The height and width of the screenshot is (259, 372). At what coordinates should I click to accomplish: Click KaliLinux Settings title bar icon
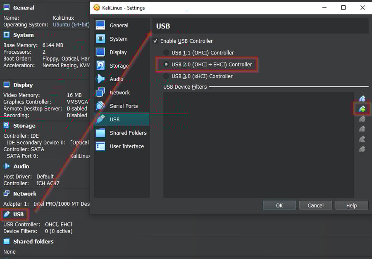point(97,7)
